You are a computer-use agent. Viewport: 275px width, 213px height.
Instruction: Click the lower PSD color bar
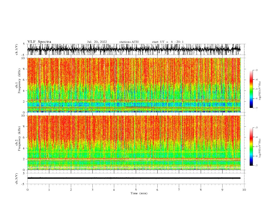(x=251, y=147)
